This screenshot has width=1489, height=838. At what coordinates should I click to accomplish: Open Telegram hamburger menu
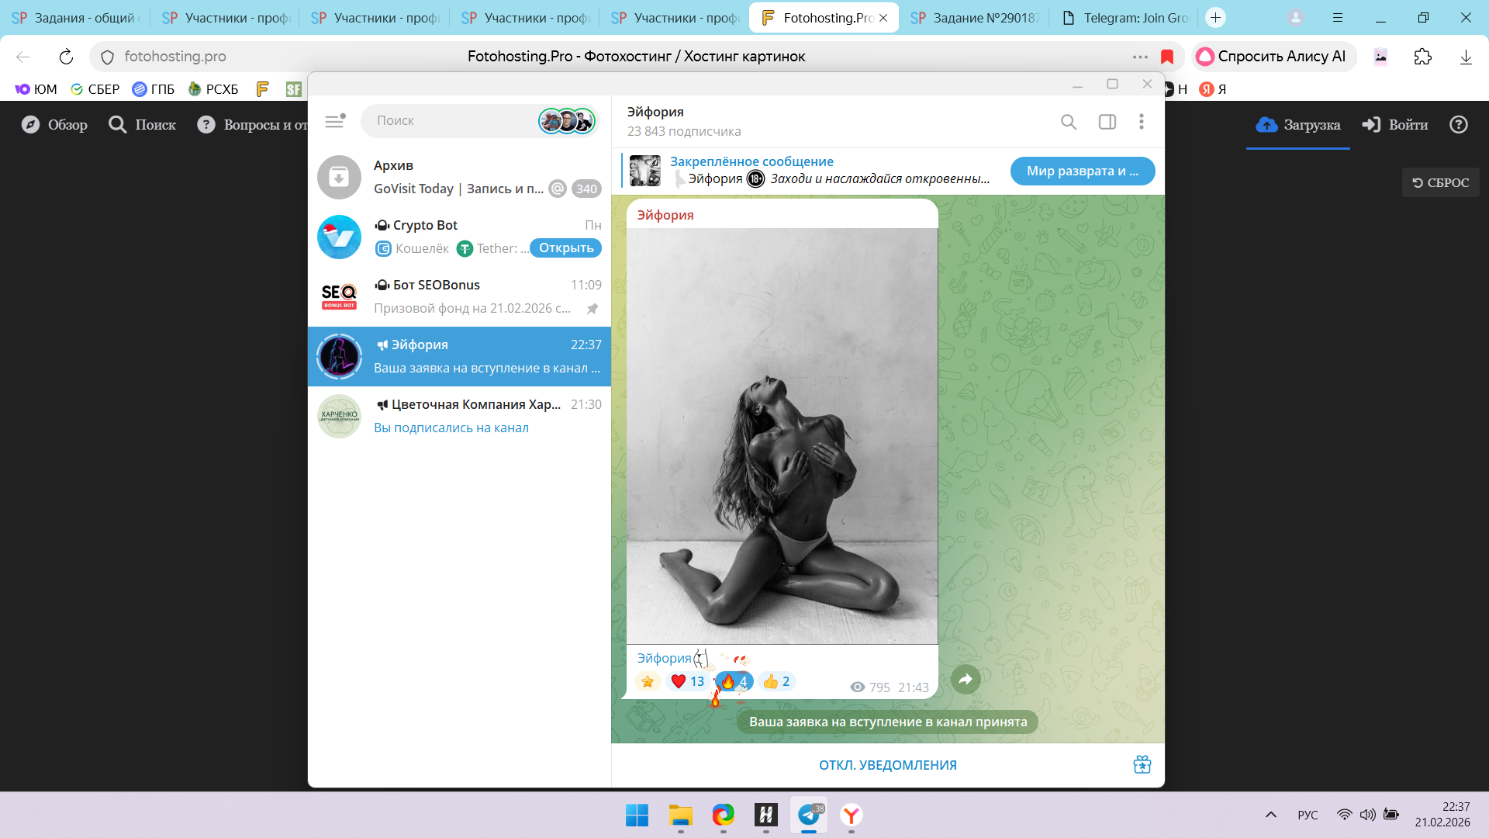[x=334, y=121]
